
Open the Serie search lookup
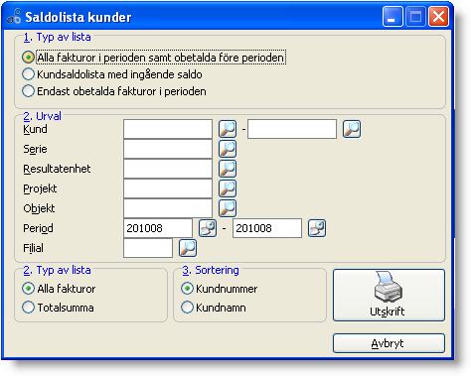coord(228,149)
